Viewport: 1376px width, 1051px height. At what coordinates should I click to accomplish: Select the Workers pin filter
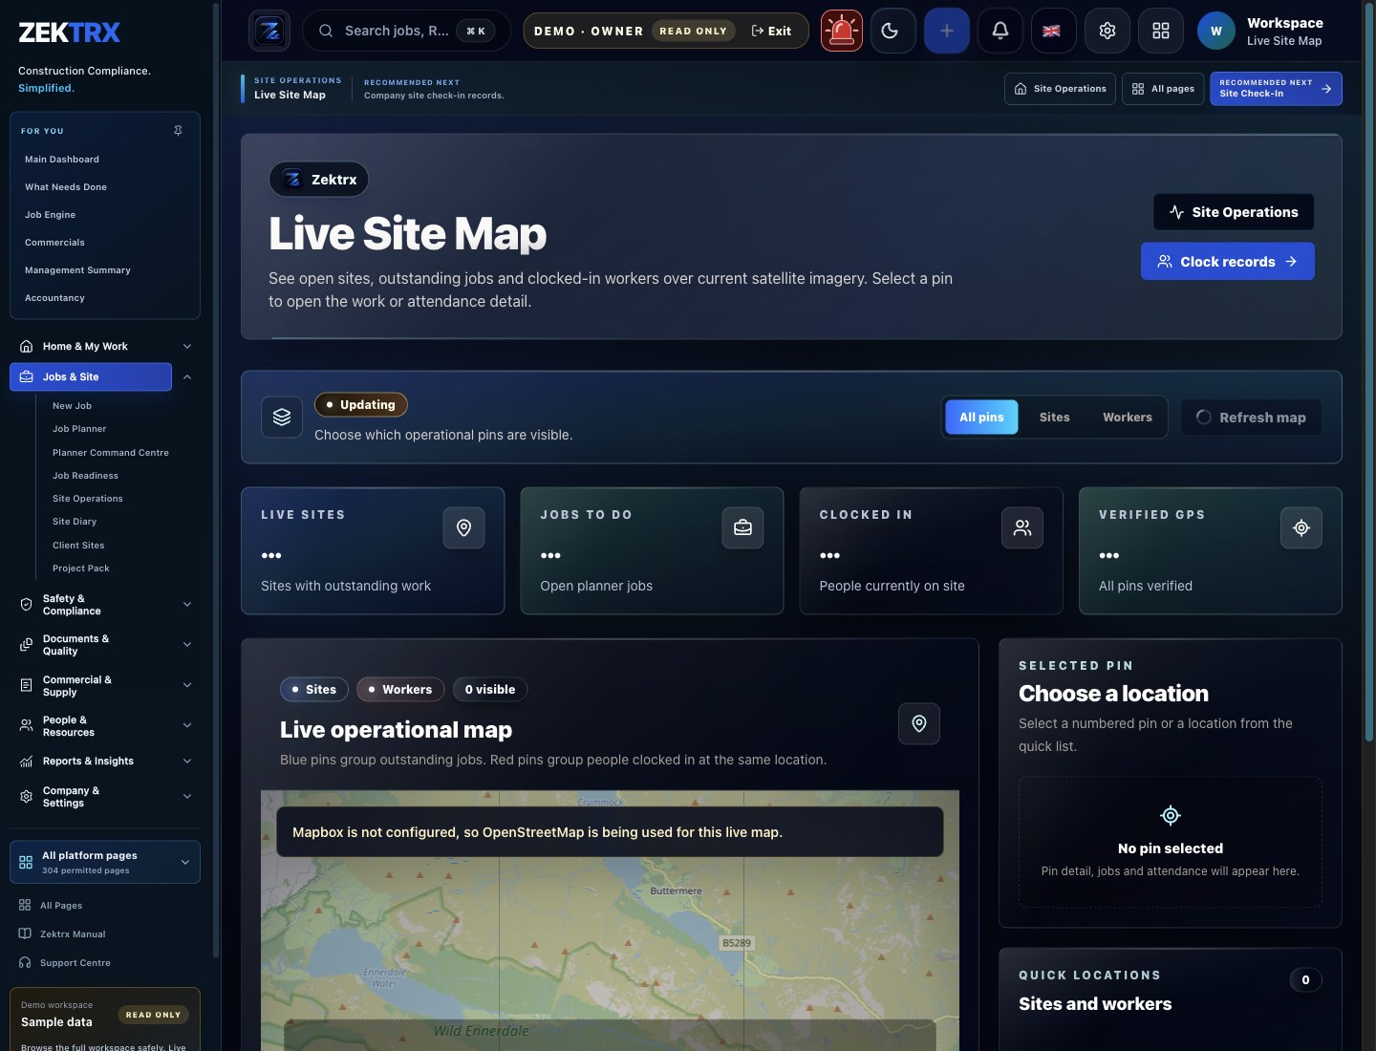[1127, 417]
